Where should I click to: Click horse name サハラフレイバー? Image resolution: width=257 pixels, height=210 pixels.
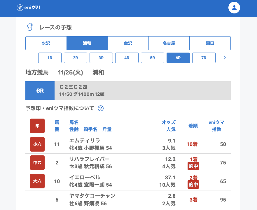click(89, 159)
